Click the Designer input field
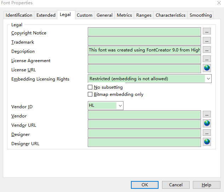The height and width of the screenshot is (192, 224). click(x=144, y=133)
